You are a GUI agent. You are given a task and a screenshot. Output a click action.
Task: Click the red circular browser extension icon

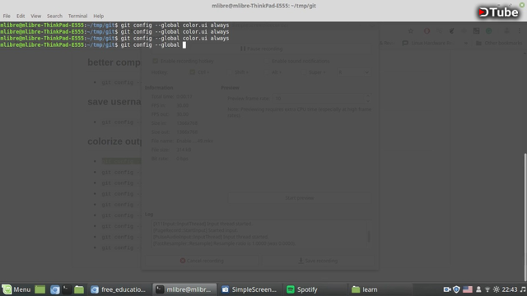click(x=427, y=31)
